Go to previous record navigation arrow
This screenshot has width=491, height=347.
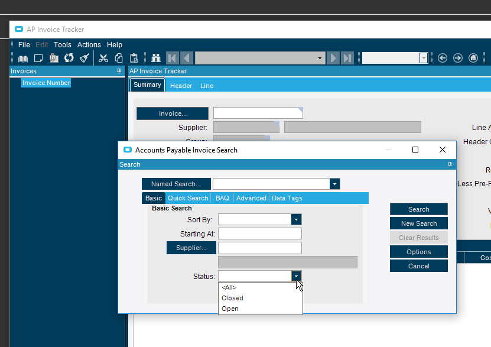(x=187, y=58)
